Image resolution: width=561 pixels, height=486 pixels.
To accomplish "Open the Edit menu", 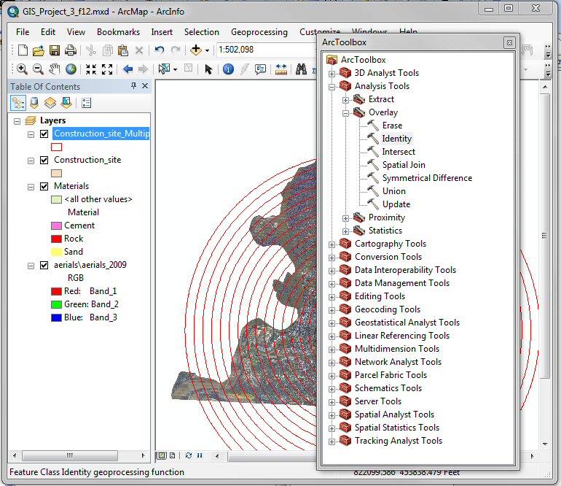I will 48,32.
